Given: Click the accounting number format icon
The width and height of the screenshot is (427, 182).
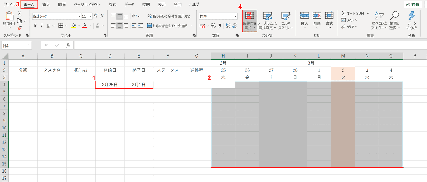Looking at the screenshot, I should pos(202,26).
